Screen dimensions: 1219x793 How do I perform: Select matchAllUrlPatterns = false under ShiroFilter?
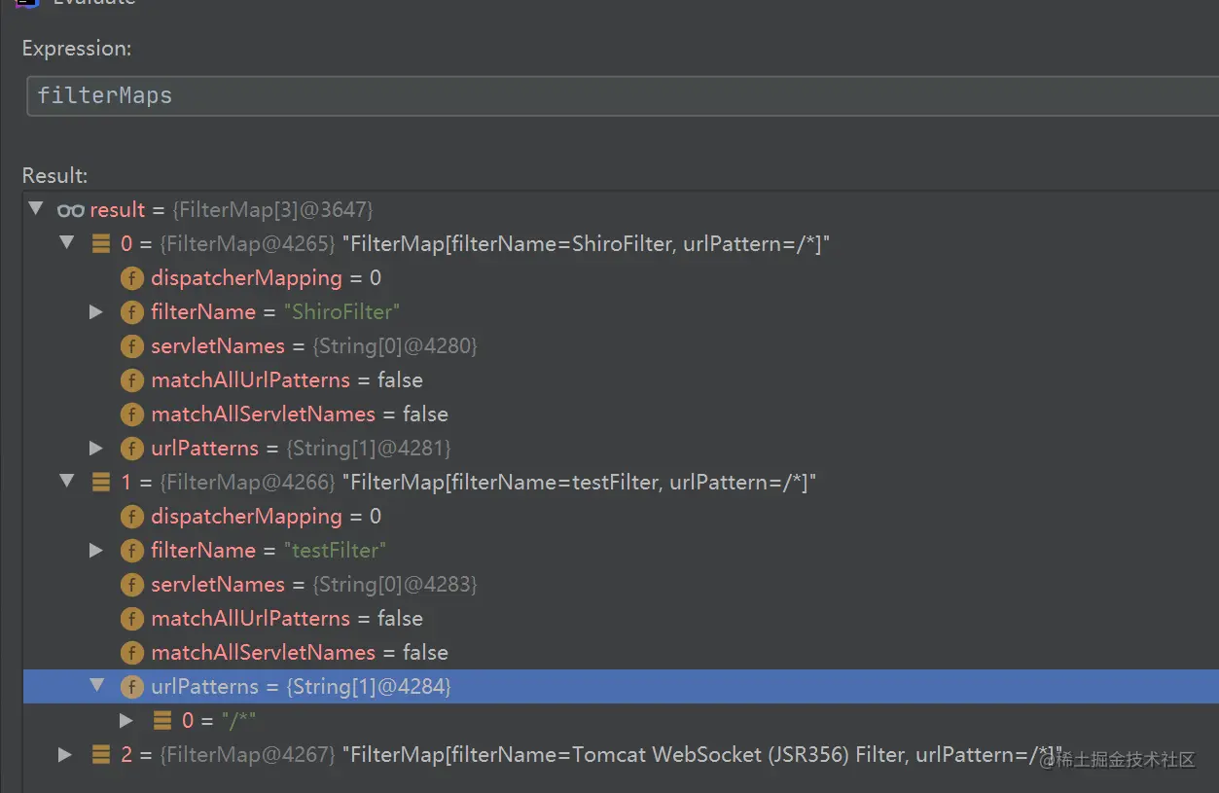[x=621, y=380]
